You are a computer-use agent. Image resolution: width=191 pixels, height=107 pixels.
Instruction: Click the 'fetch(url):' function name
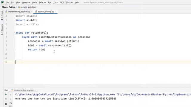(x=40, y=33)
